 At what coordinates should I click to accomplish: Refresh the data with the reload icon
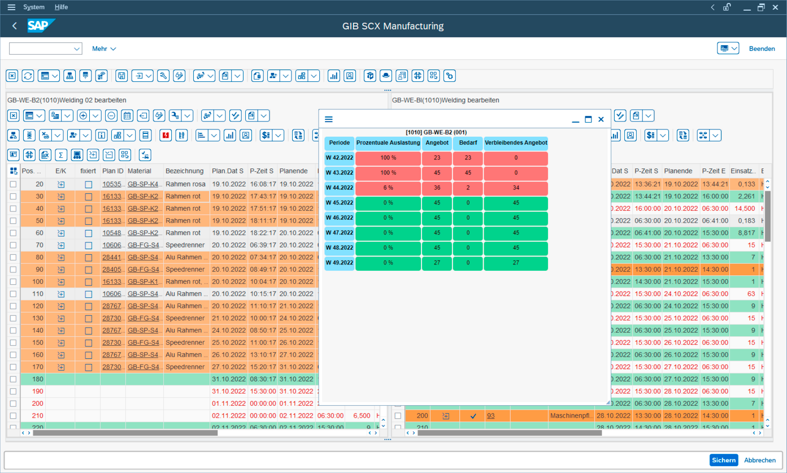[x=27, y=76]
